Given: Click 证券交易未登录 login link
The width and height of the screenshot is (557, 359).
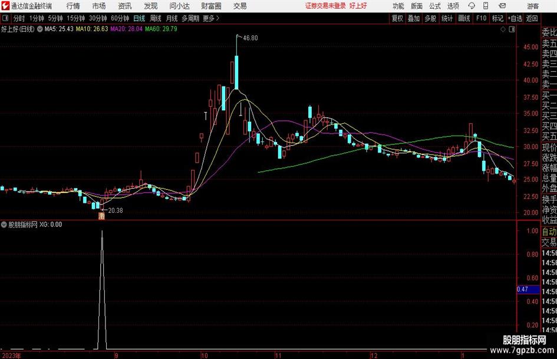Looking at the screenshot, I should (x=325, y=6).
